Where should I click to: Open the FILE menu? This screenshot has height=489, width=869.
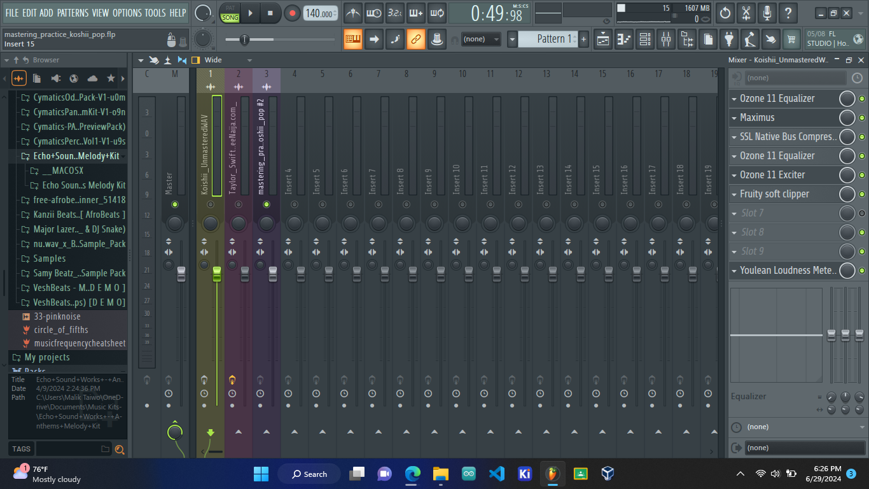(x=11, y=13)
